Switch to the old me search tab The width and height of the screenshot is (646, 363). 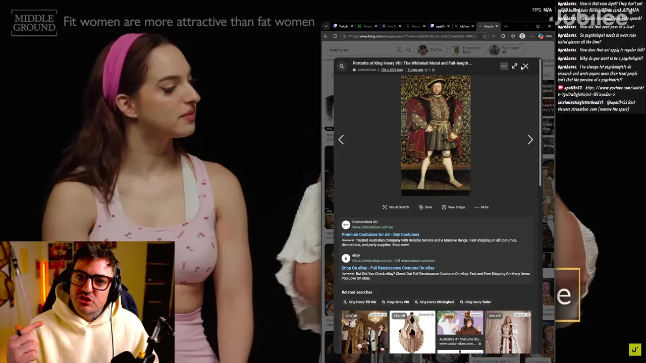[x=464, y=26]
